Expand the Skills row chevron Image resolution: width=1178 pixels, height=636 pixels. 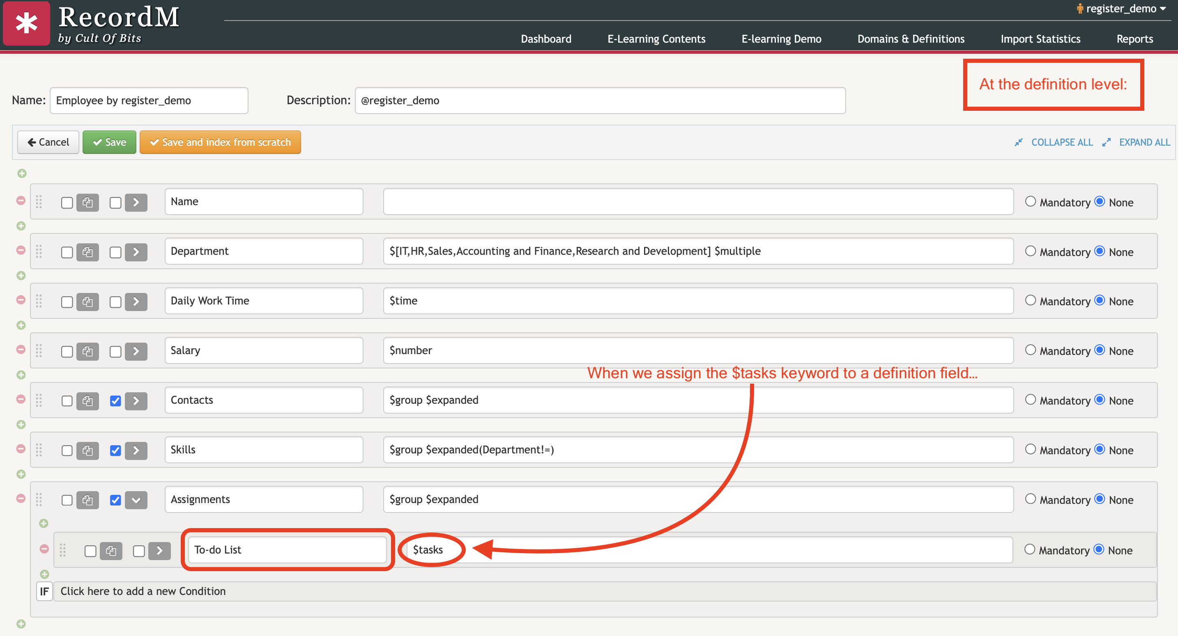(136, 450)
